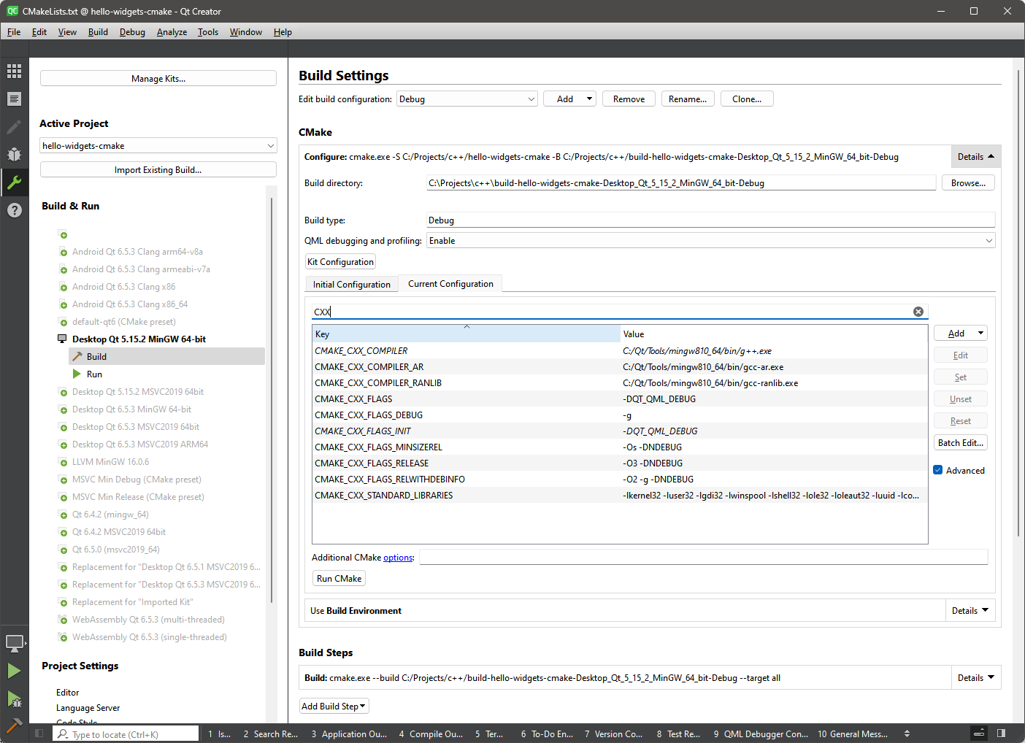Toggle right sidebar visibility icon
The image size is (1025, 743).
tap(1002, 734)
